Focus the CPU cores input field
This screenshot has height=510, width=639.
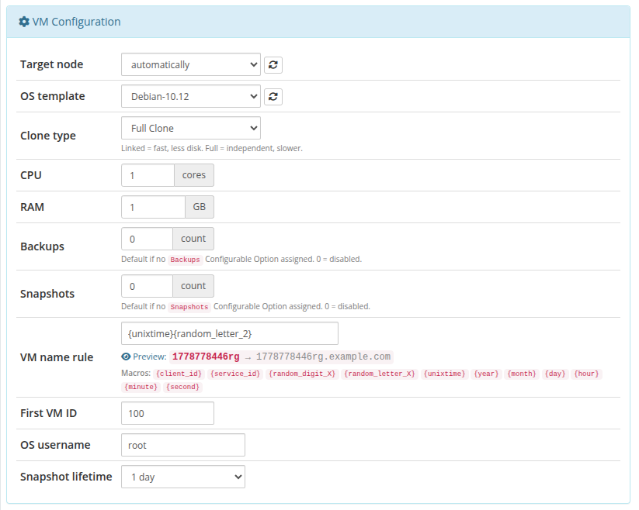coord(148,175)
